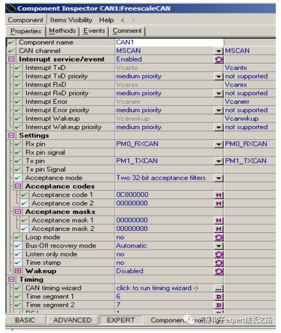Click green check next to Interrupt RxD
This screenshot has width=281, height=333.
coord(18,85)
